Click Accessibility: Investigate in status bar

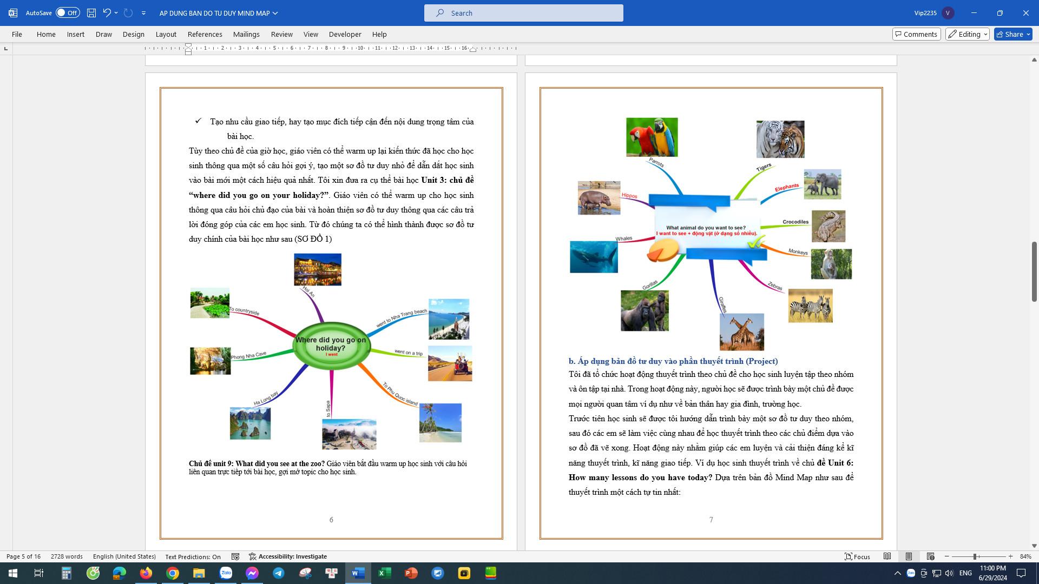[288, 556]
